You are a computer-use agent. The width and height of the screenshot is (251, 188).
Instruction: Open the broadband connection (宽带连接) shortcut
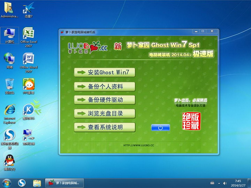(x=29, y=137)
